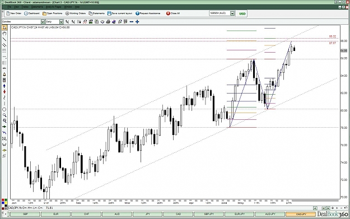Viewport: 350px width, 219px height.
Task: Select the magnifier zoom tool
Action: [x=4, y=115]
